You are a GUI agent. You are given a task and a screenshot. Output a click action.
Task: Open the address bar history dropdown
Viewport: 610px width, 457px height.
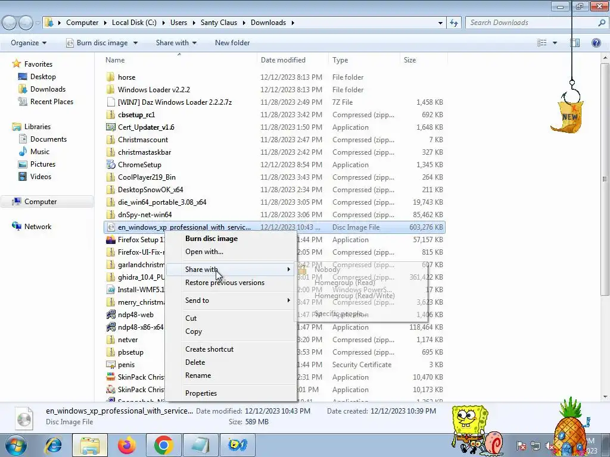coord(440,23)
